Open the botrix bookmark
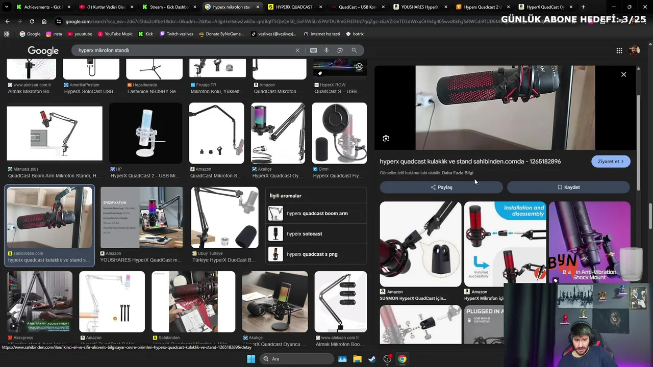This screenshot has height=367, width=653. coord(355,34)
